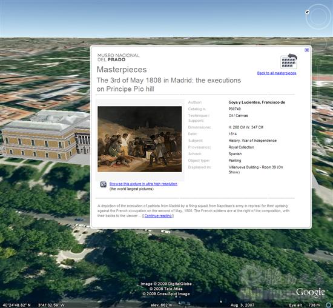The height and width of the screenshot is (308, 333).
Task: Follow the 'Continue reading' link
Action: 158,216
